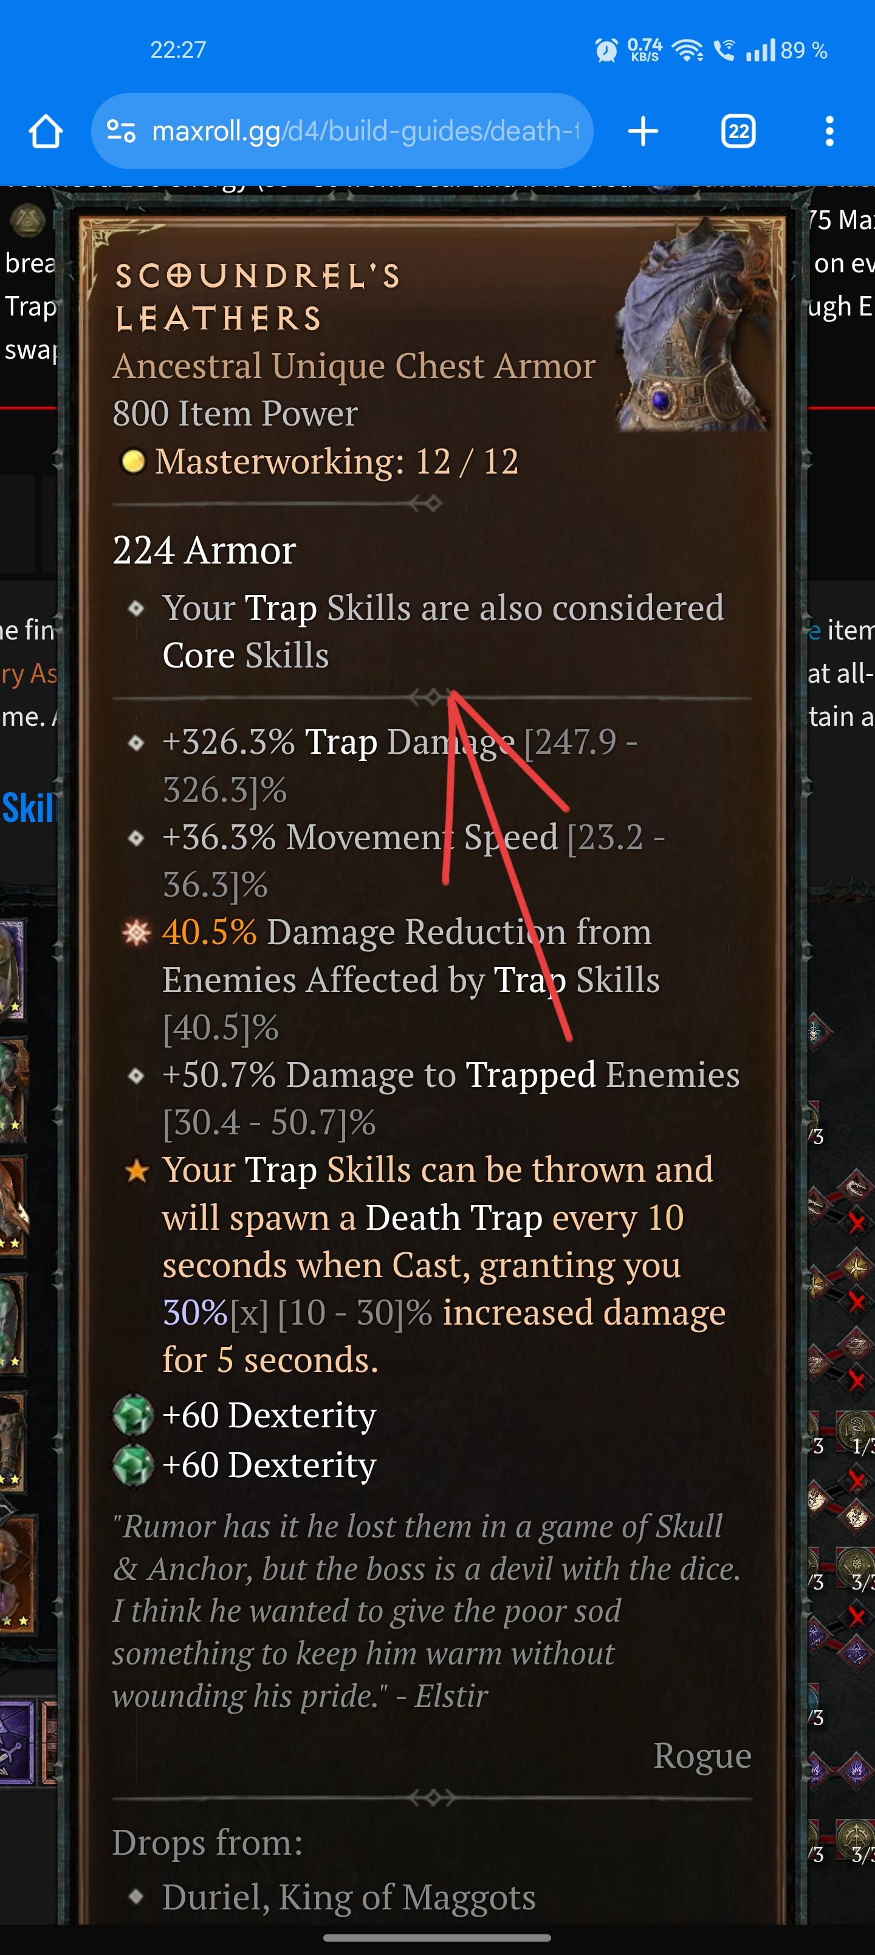875x1955 pixels.
Task: Tap the second emerald gem socket icon
Action: pyautogui.click(x=134, y=1465)
